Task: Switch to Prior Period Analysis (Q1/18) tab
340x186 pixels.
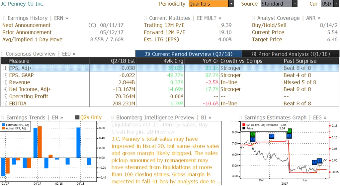Action: pos(291,54)
